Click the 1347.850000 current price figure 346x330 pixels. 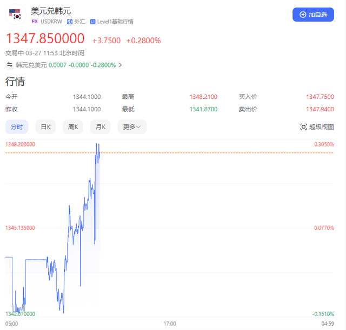(x=45, y=38)
